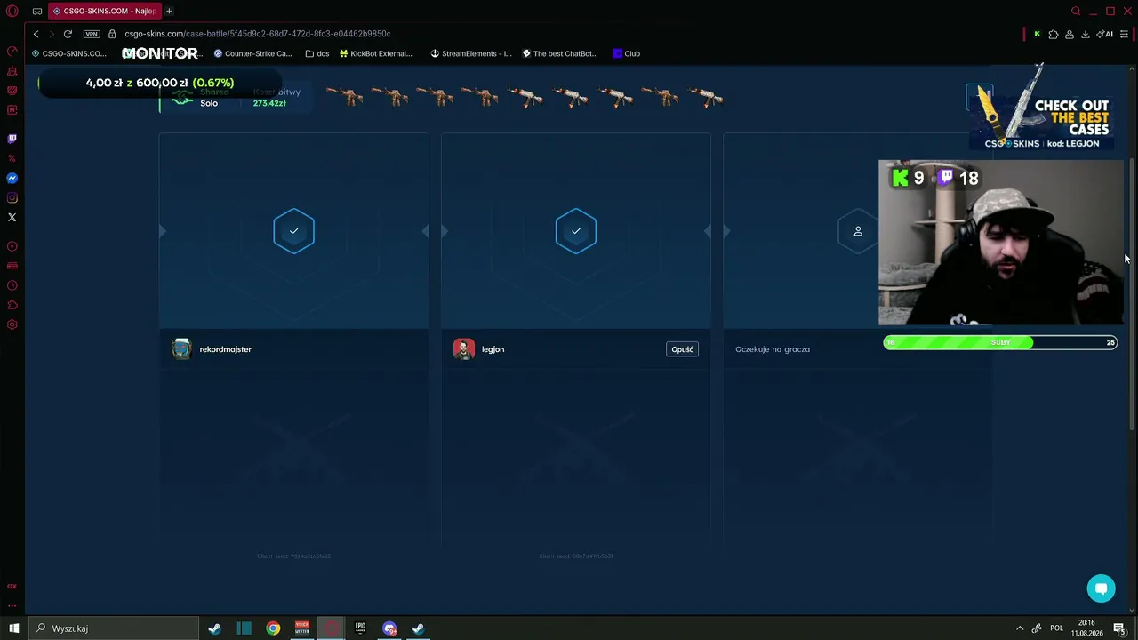Click the SUBY green progress bar
Viewport: 1138px width, 640px height.
tap(1000, 342)
